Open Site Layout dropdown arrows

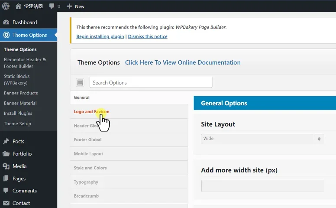(x=319, y=139)
